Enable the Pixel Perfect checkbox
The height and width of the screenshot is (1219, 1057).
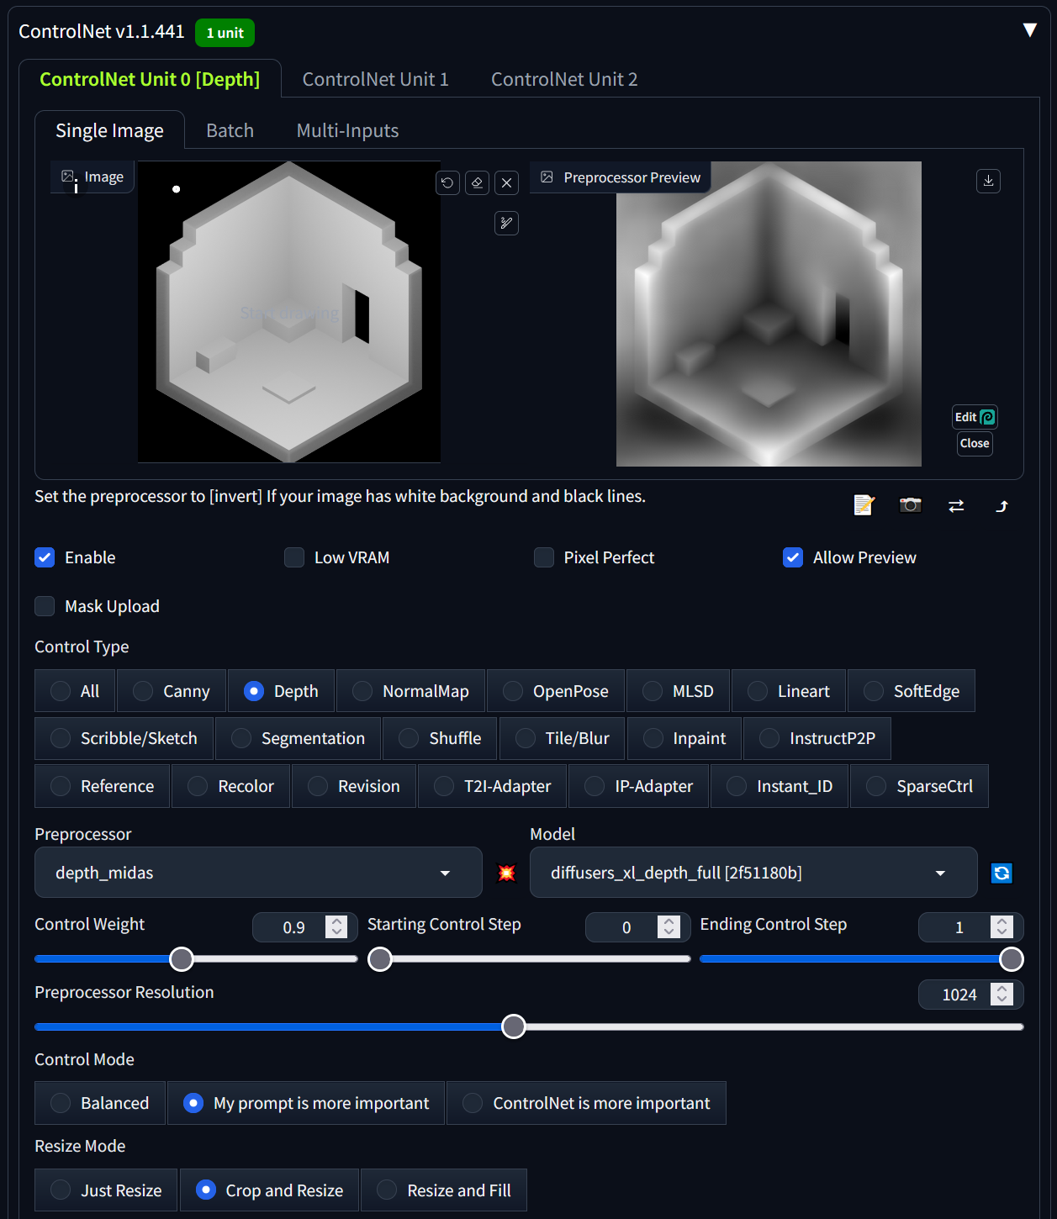coord(544,557)
